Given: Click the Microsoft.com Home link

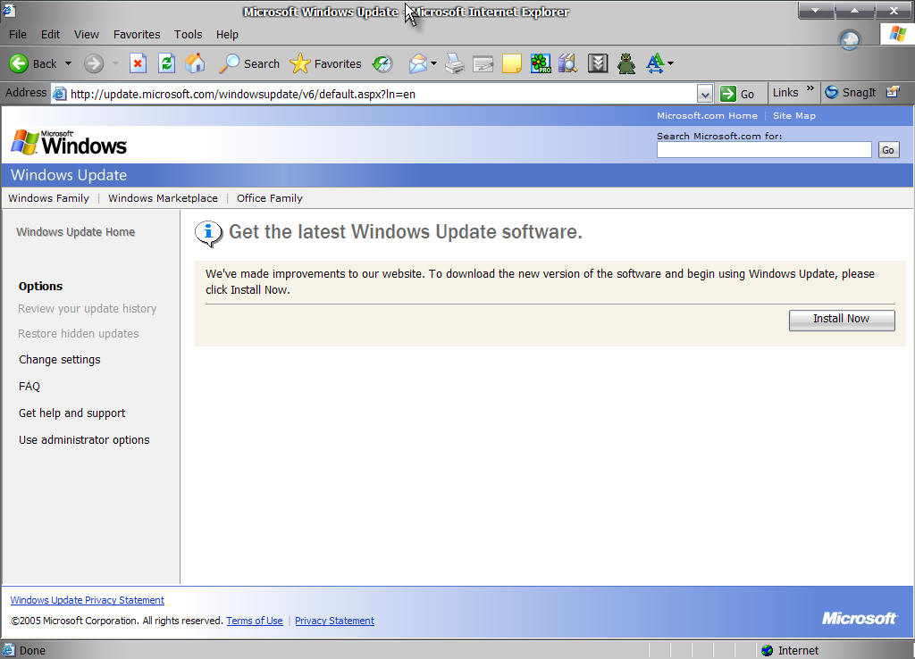Looking at the screenshot, I should pos(708,115).
